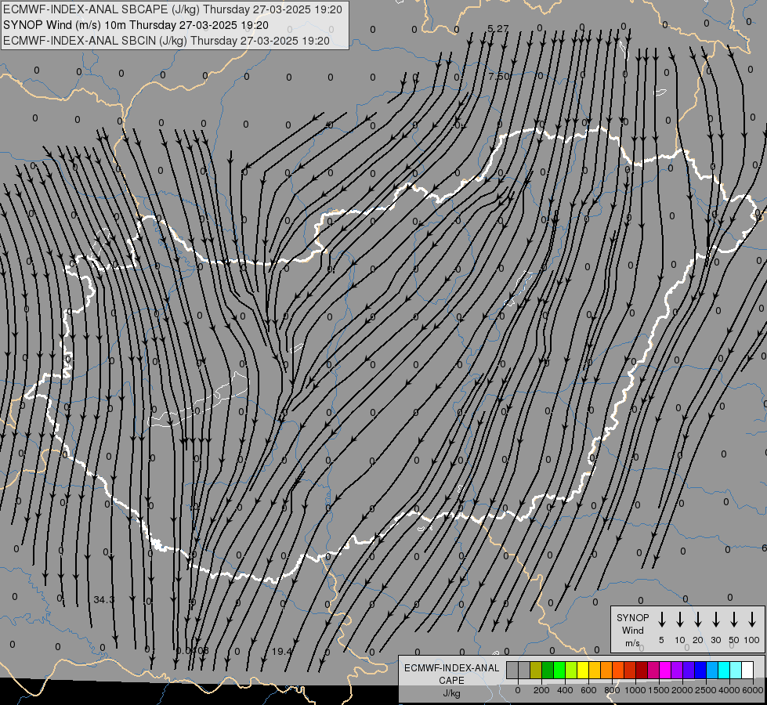The height and width of the screenshot is (705, 767).
Task: Select the bright magenta swatch right of the 1500 tick
Action: coord(666,670)
